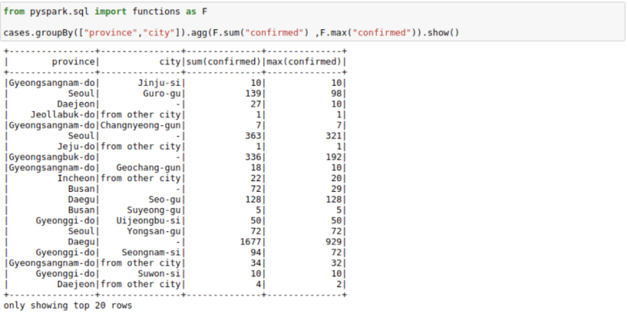
Task: Click the 'Seo-gu' city cell
Action: coord(164,200)
